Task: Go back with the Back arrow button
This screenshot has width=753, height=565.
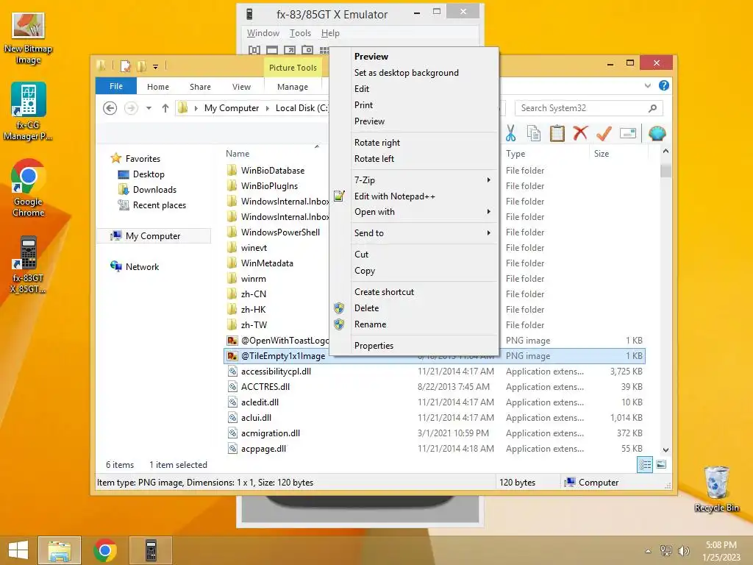Action: pyautogui.click(x=110, y=108)
